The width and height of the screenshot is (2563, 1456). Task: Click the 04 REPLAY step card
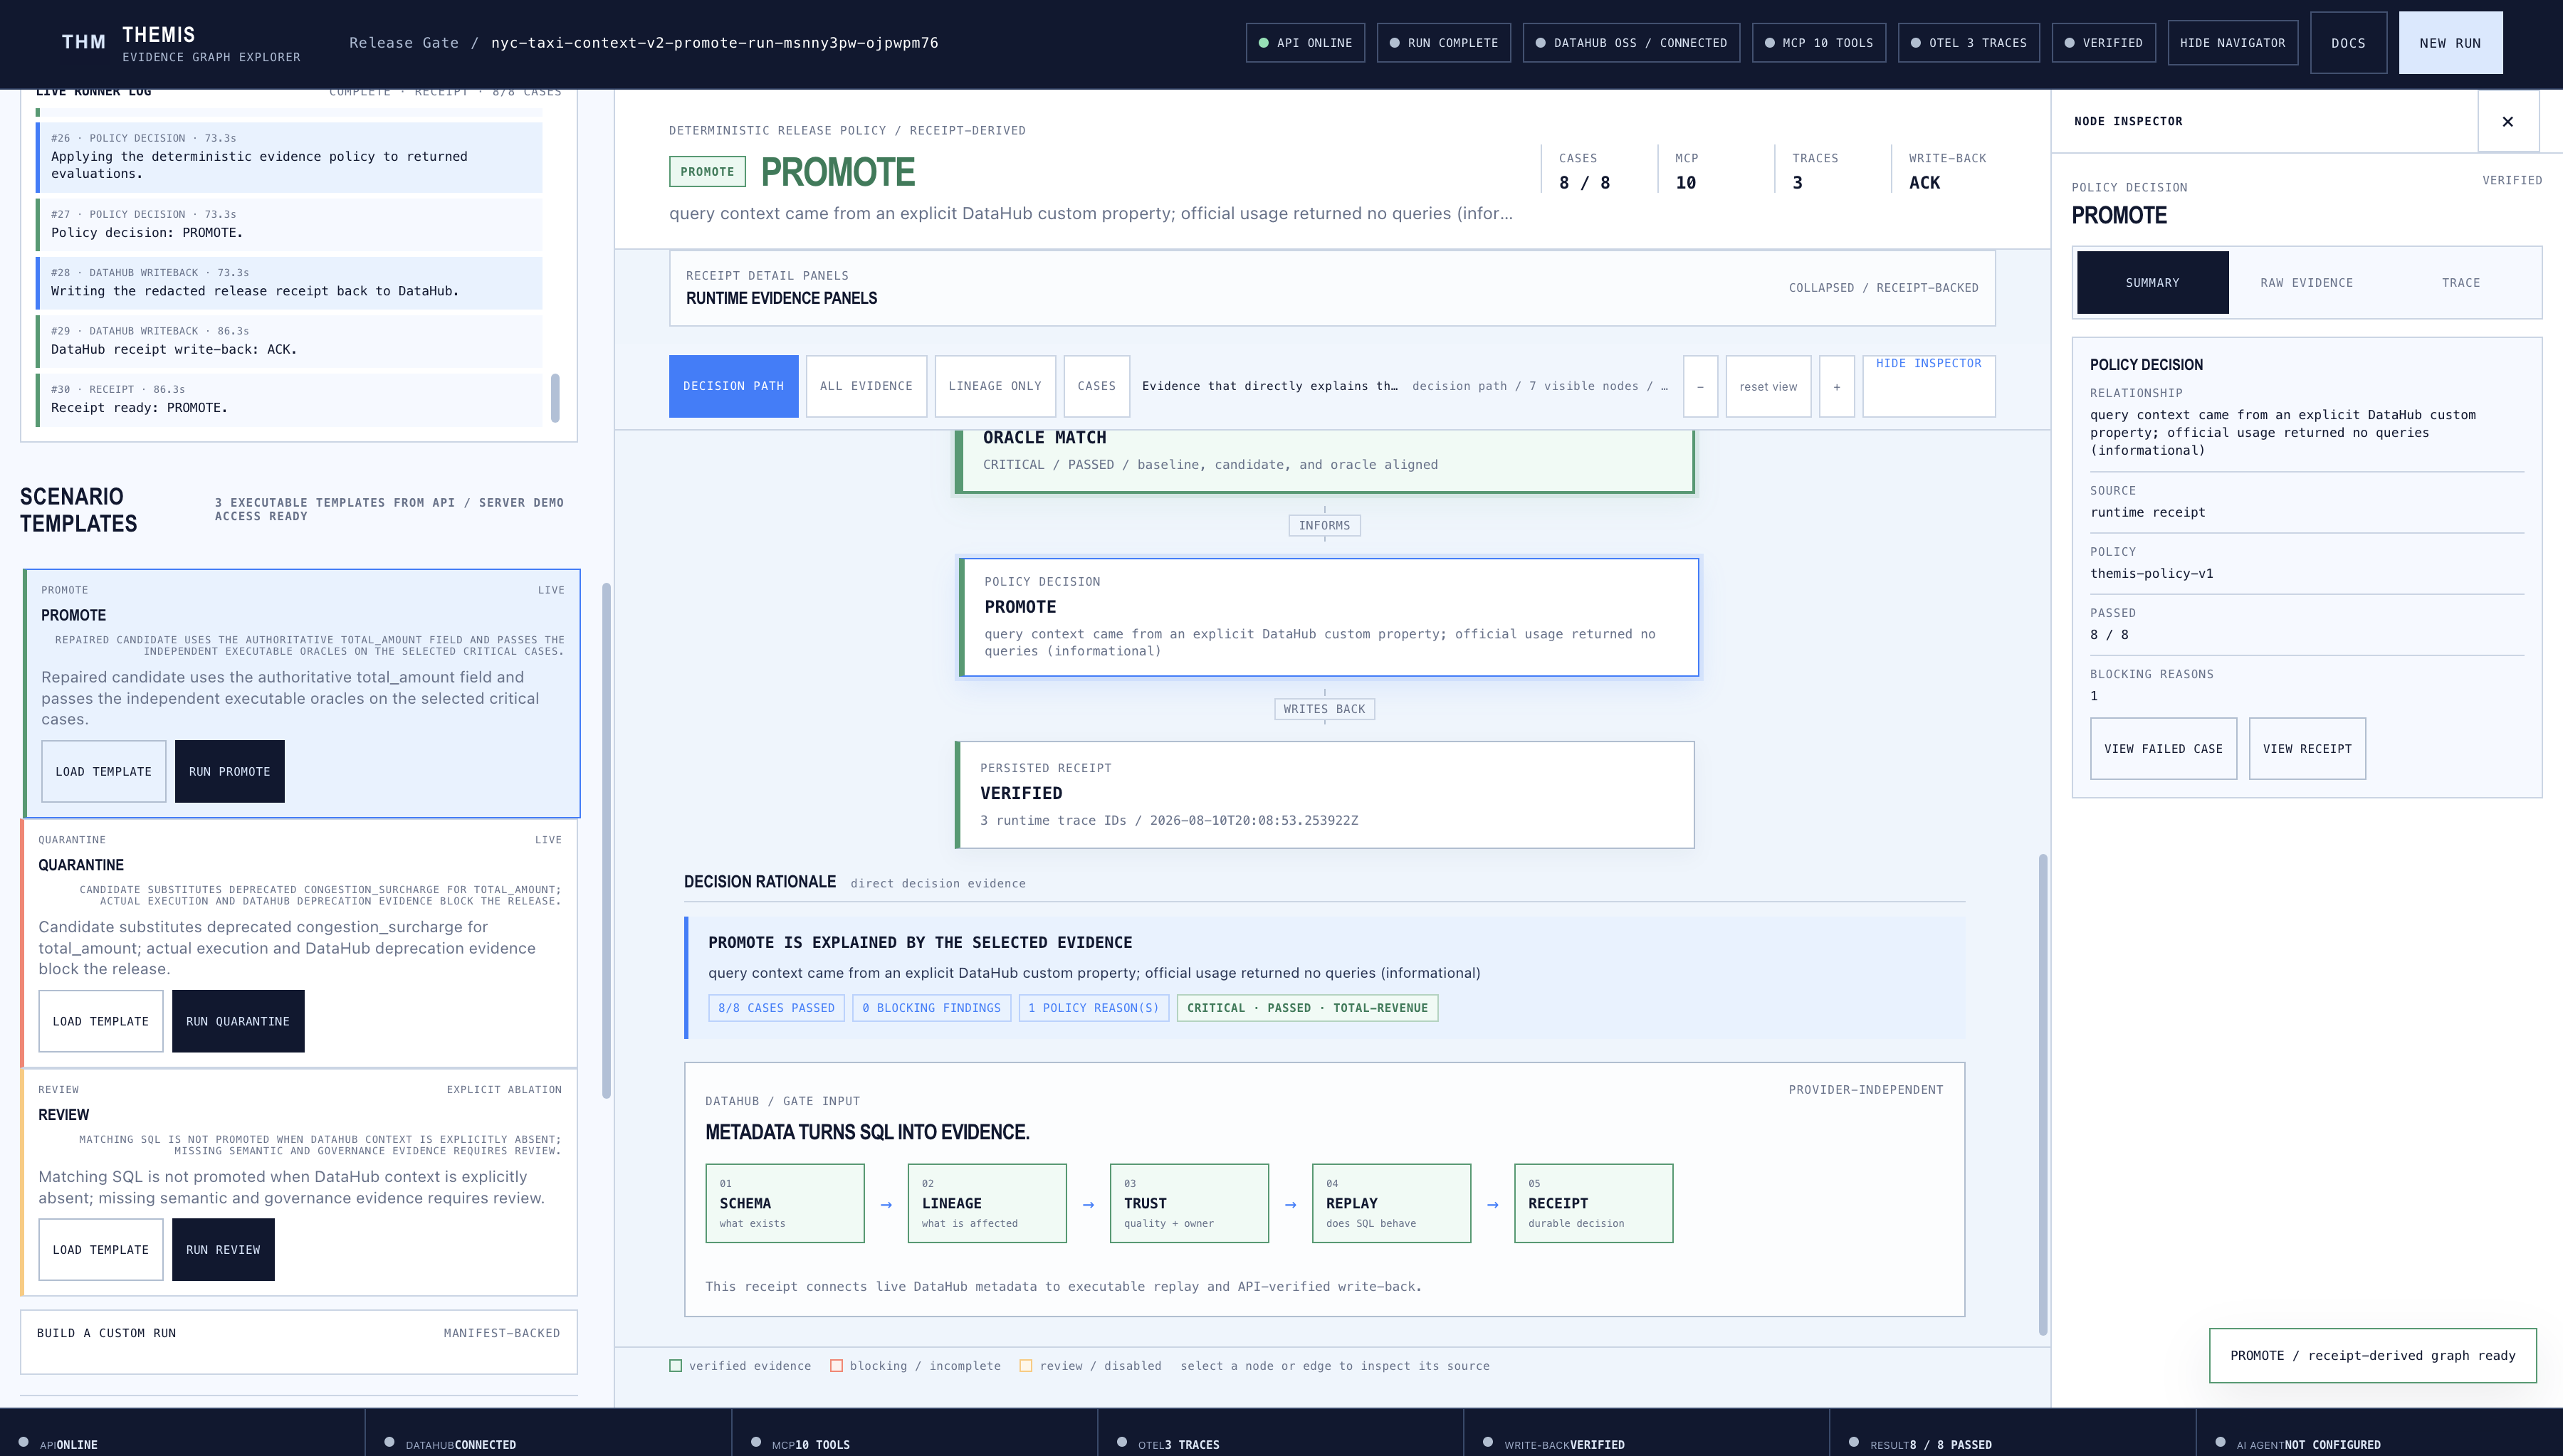tap(1390, 1203)
